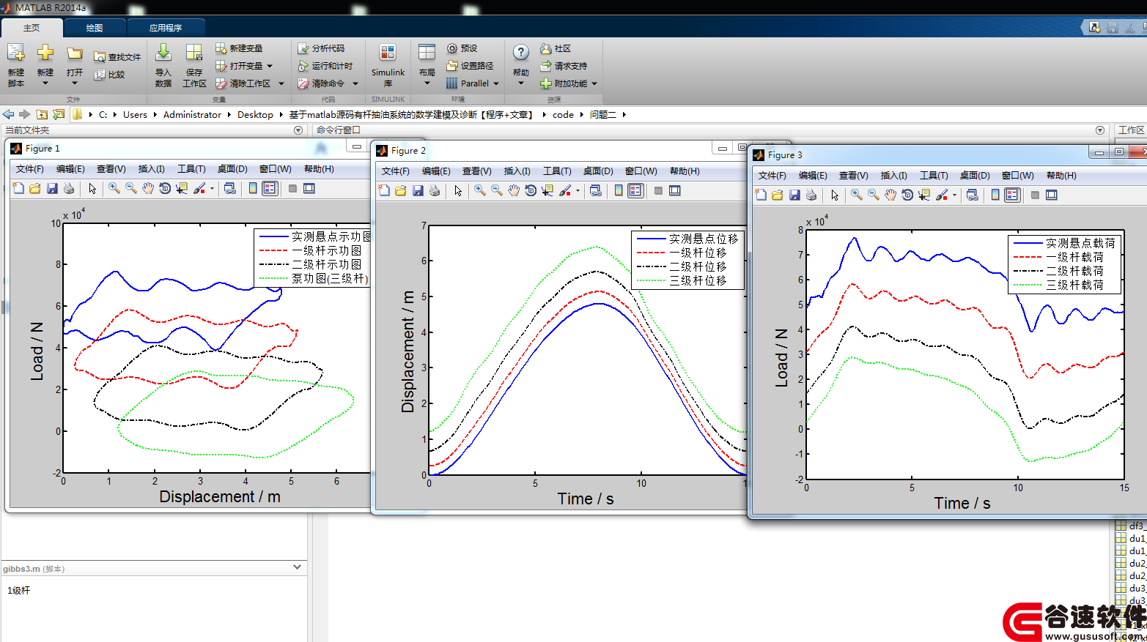Toggle Edit Plot arrow in Figure 1 toolbar
This screenshot has width=1147, height=642.
pyautogui.click(x=92, y=188)
